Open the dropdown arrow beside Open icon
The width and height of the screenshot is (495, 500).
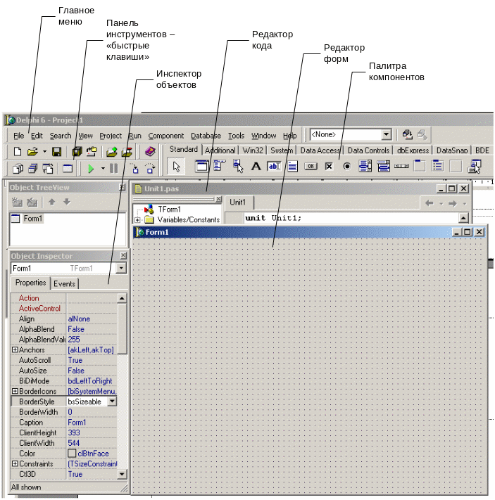[44, 152]
